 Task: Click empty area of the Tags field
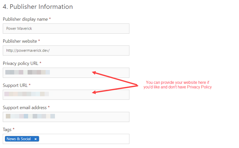84,139
